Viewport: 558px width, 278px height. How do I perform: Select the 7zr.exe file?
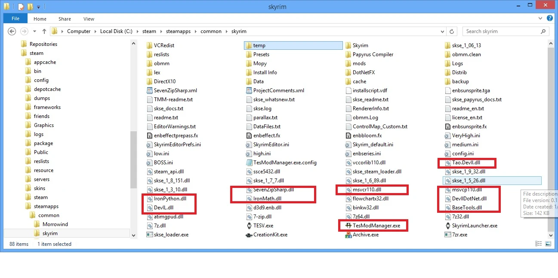pos(457,235)
